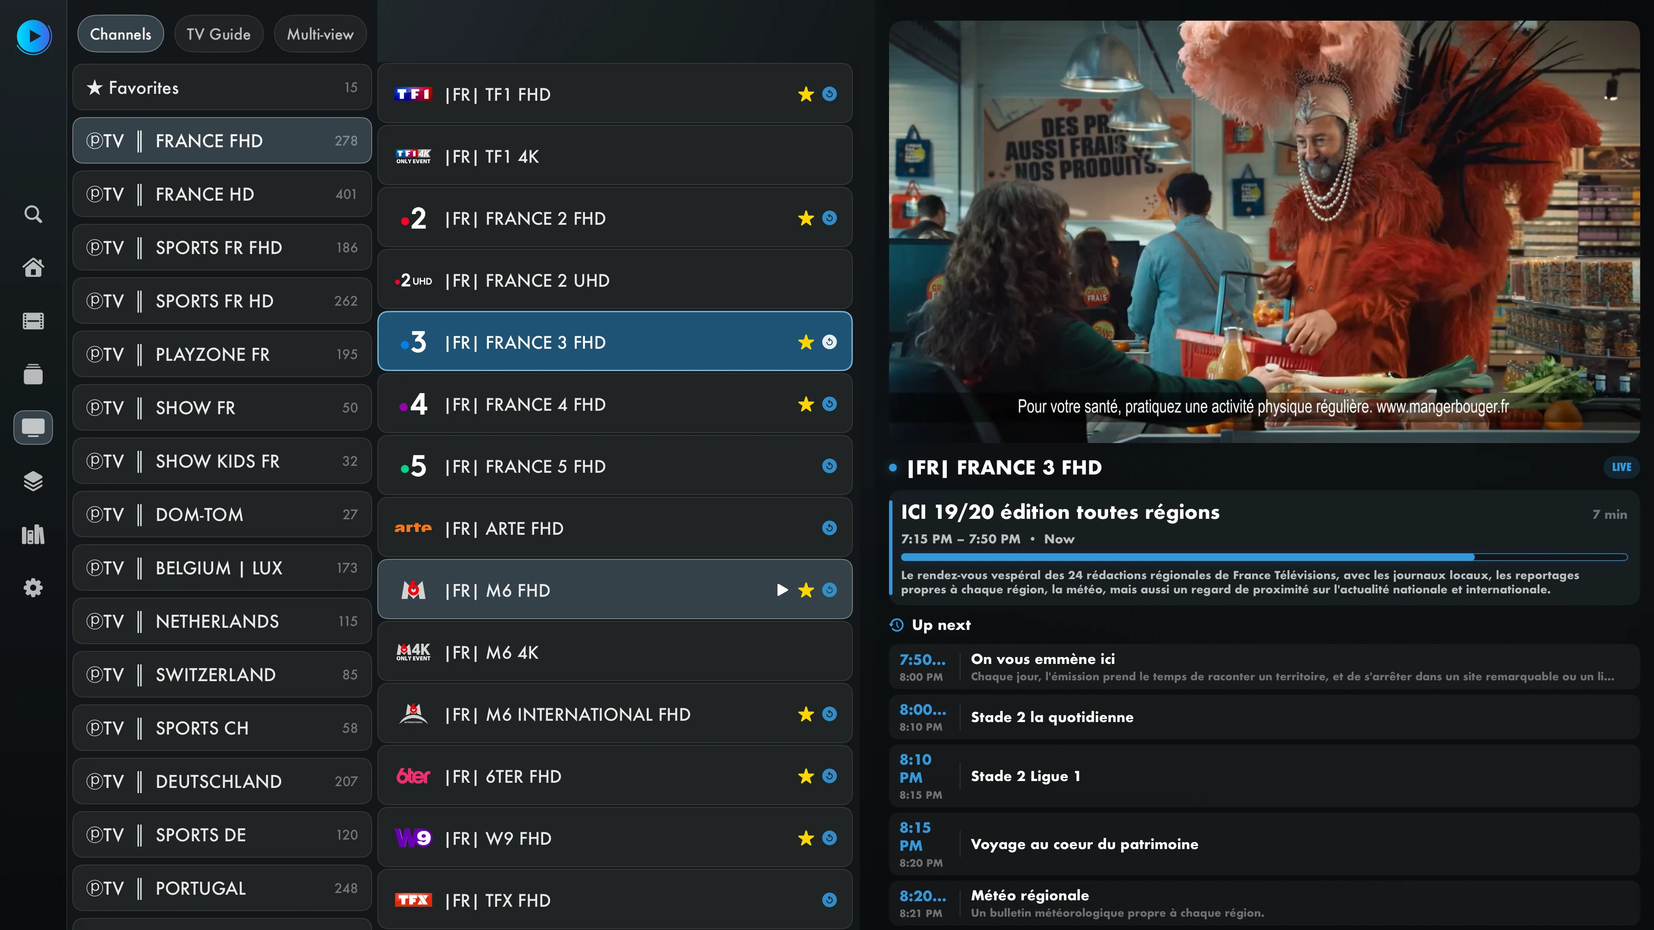The image size is (1654, 930).
Task: Switch to the Multi-view tab
Action: 320,34
